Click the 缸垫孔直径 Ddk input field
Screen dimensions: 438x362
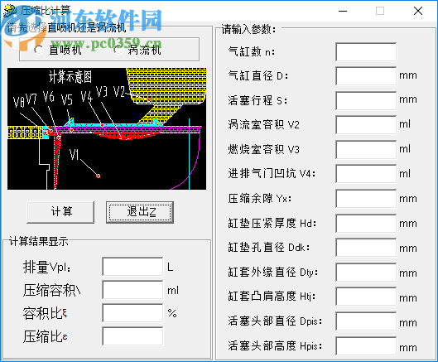[366, 248]
